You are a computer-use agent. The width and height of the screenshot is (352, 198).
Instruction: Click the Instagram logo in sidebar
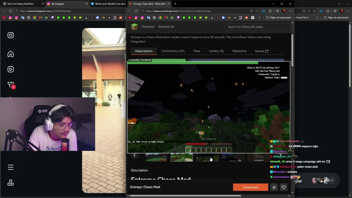[x=11, y=35]
